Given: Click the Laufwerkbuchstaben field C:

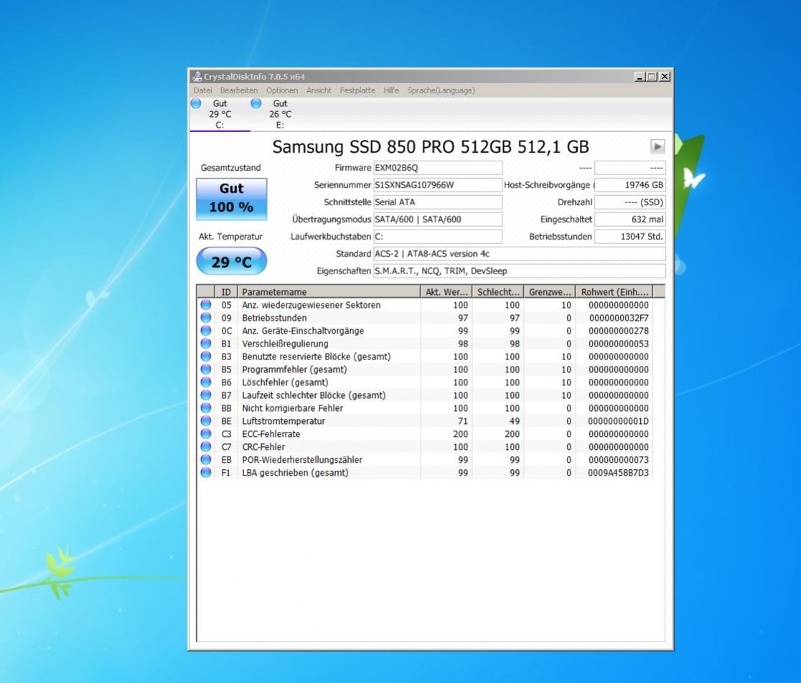Looking at the screenshot, I should (x=438, y=236).
